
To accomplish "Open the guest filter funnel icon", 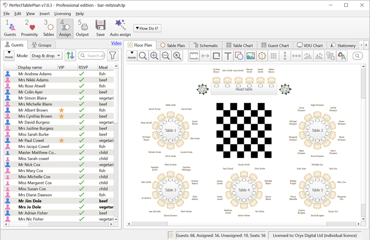I will 113,55.
